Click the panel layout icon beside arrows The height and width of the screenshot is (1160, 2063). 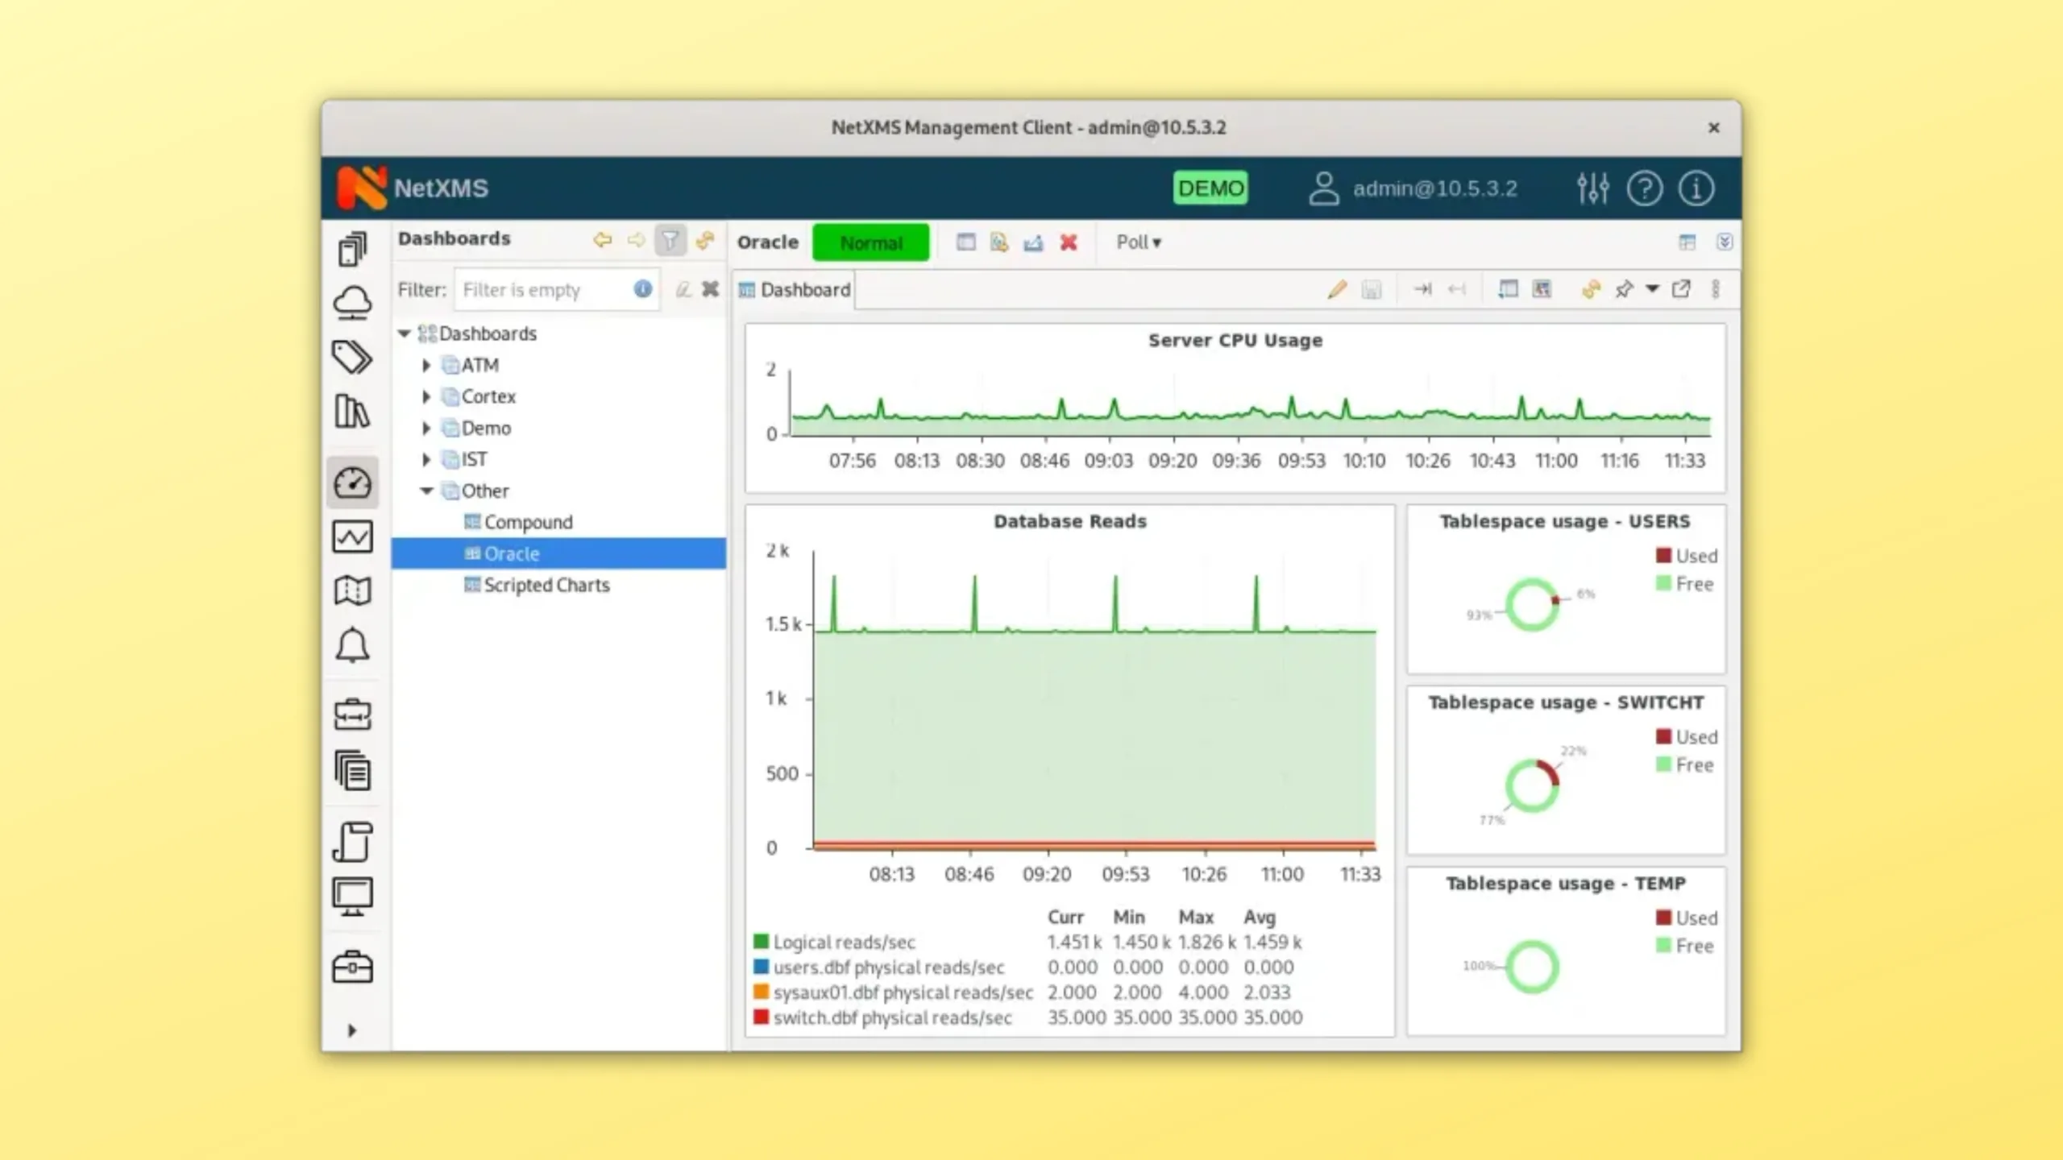tap(1508, 289)
